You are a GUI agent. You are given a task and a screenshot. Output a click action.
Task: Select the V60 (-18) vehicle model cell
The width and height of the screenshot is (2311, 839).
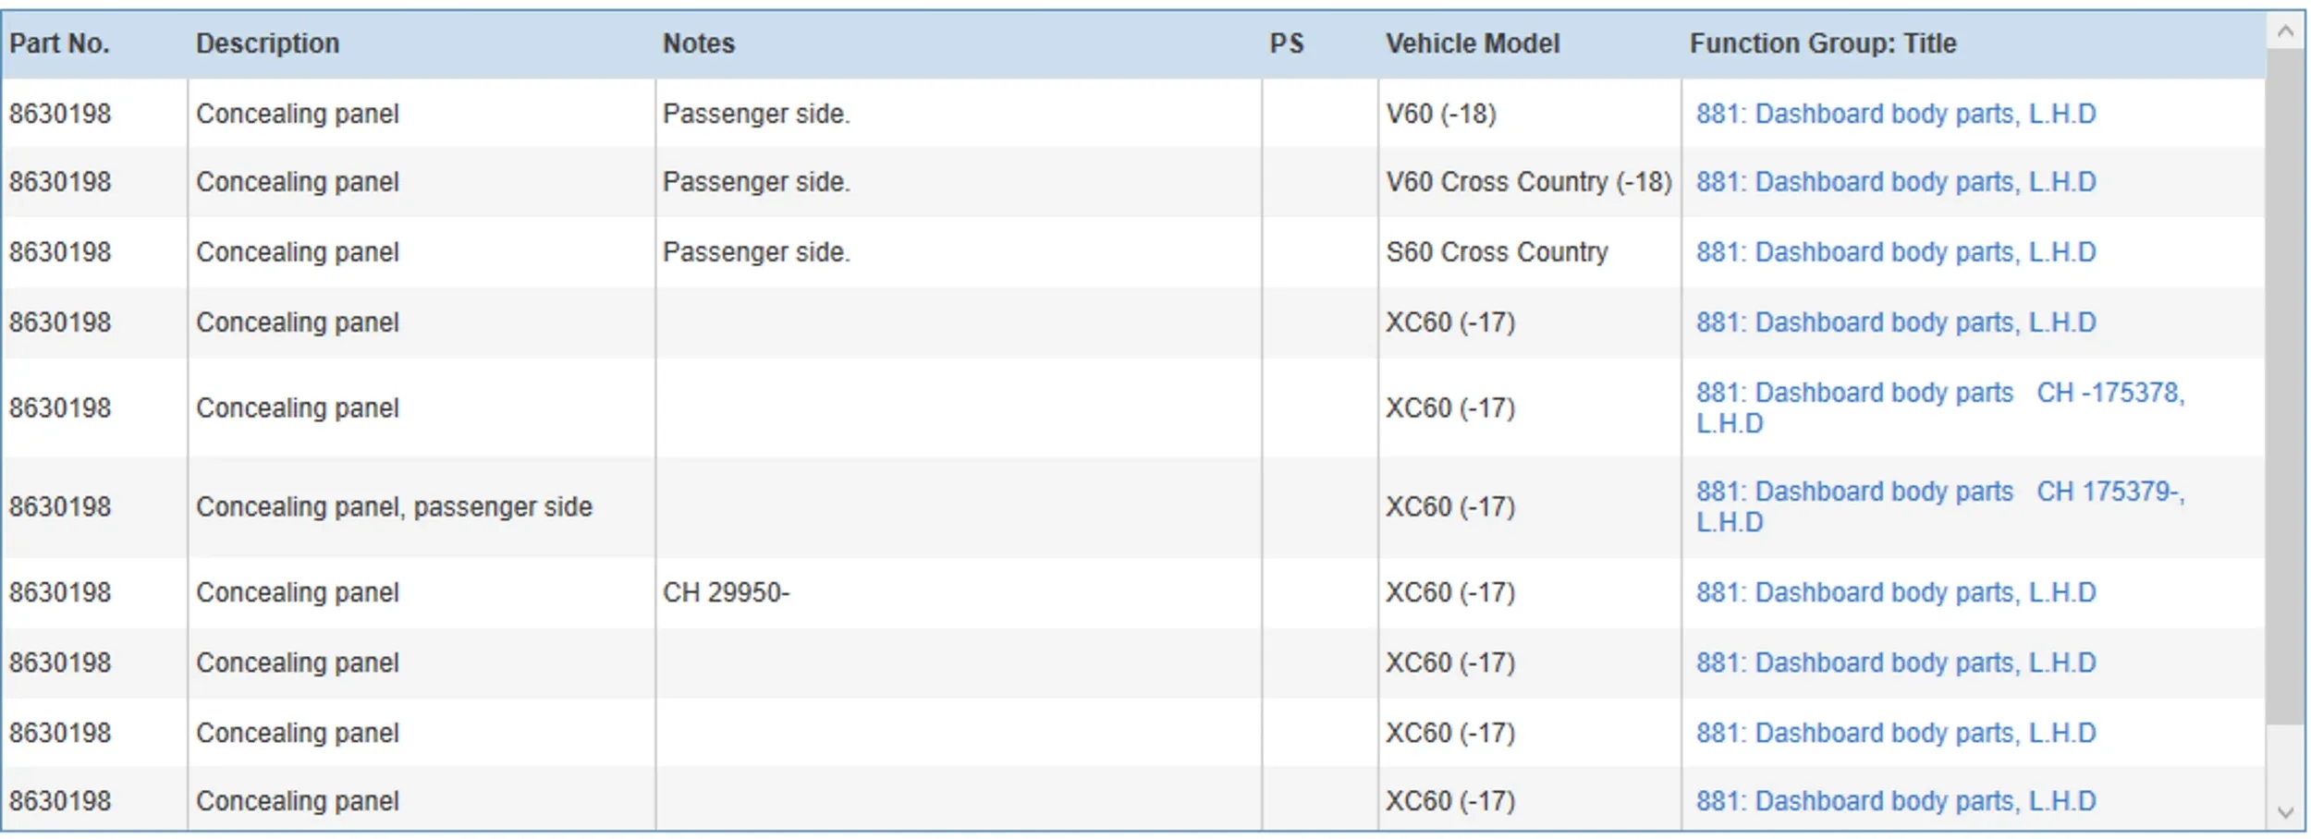click(1440, 114)
